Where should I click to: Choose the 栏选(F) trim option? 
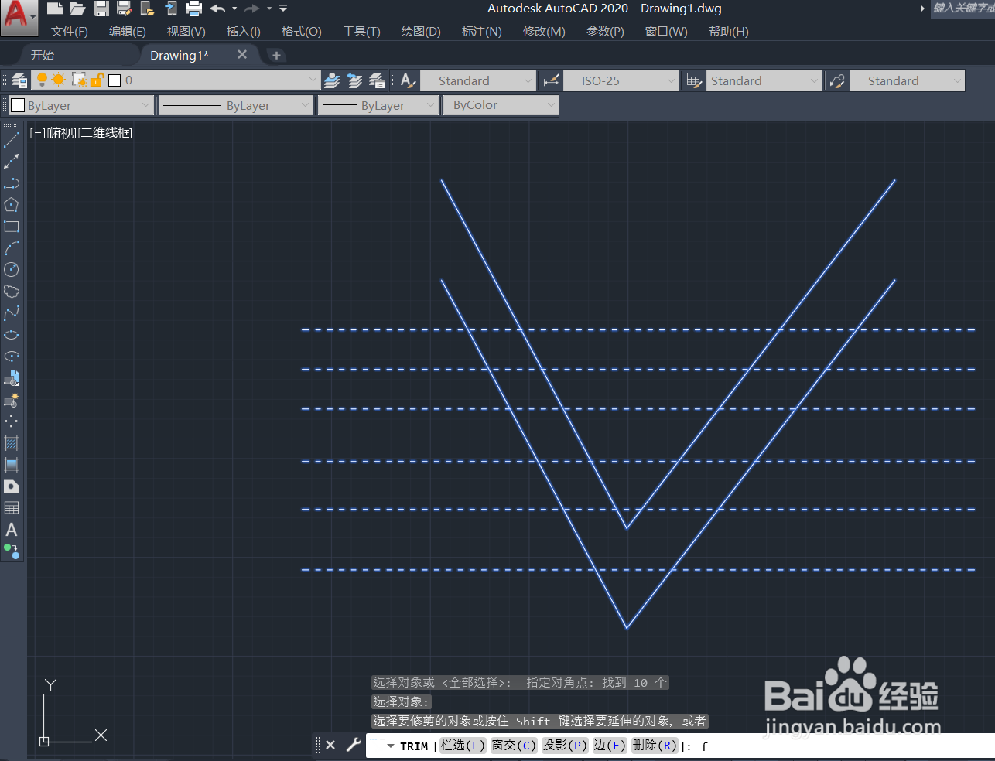463,746
